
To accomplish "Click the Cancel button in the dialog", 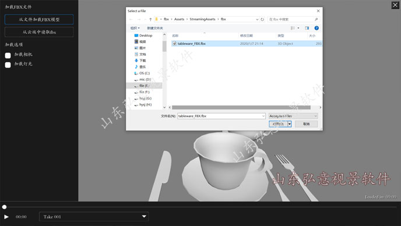I will (307, 124).
